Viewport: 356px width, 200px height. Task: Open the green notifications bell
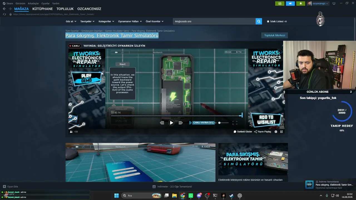pos(300,4)
